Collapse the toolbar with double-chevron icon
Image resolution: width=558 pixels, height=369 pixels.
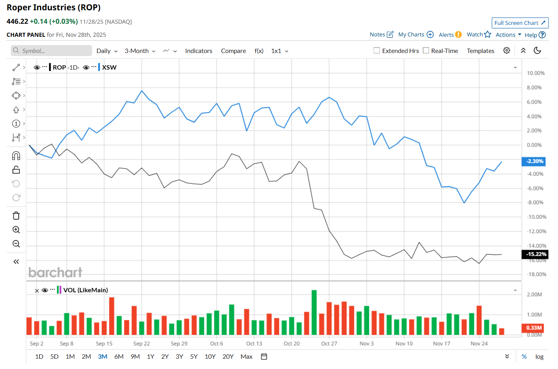(523, 51)
